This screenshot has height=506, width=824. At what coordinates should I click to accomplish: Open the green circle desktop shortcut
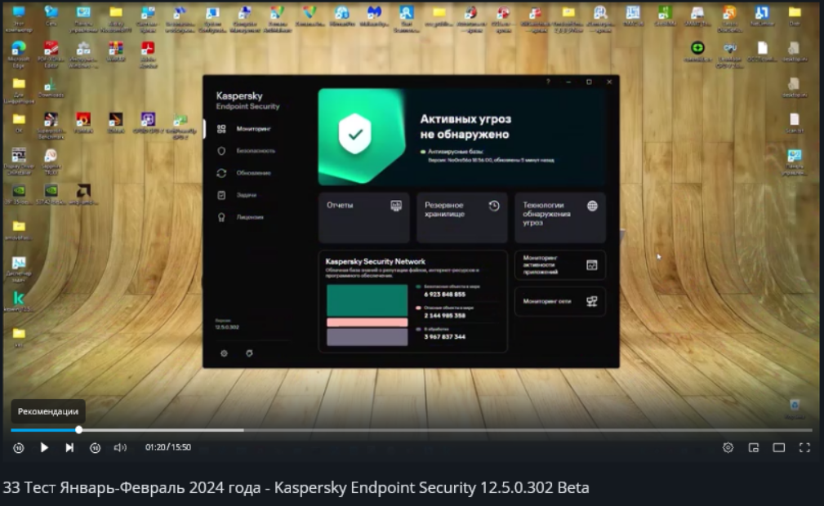tap(697, 52)
